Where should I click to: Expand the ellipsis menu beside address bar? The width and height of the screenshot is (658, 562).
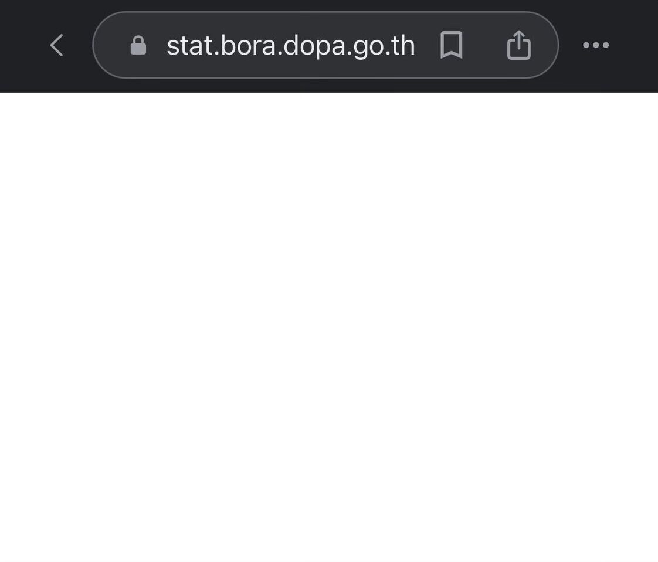(x=596, y=45)
